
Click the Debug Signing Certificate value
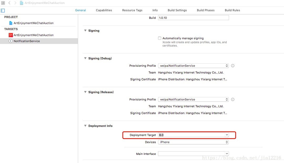[x=192, y=79]
